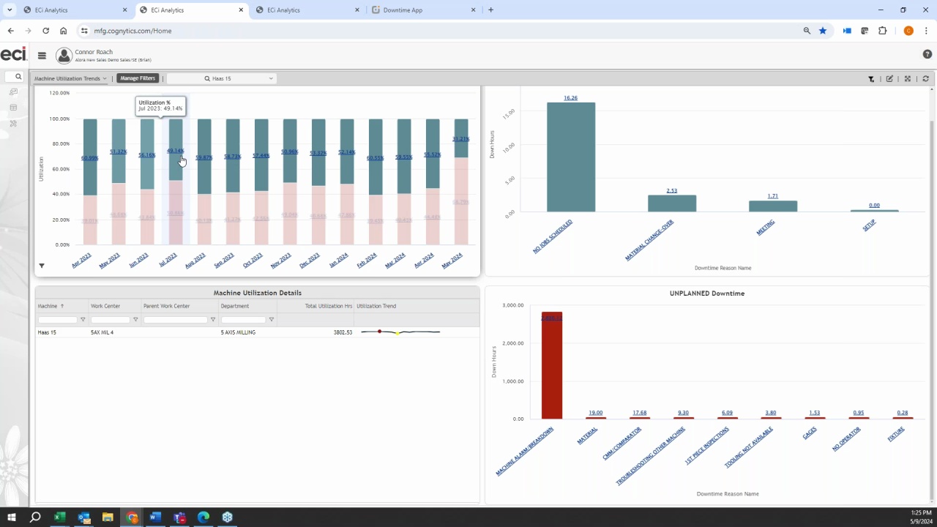Open Machine Utilization Trends dashboard dropdown
Image resolution: width=937 pixels, height=527 pixels.
click(x=70, y=78)
